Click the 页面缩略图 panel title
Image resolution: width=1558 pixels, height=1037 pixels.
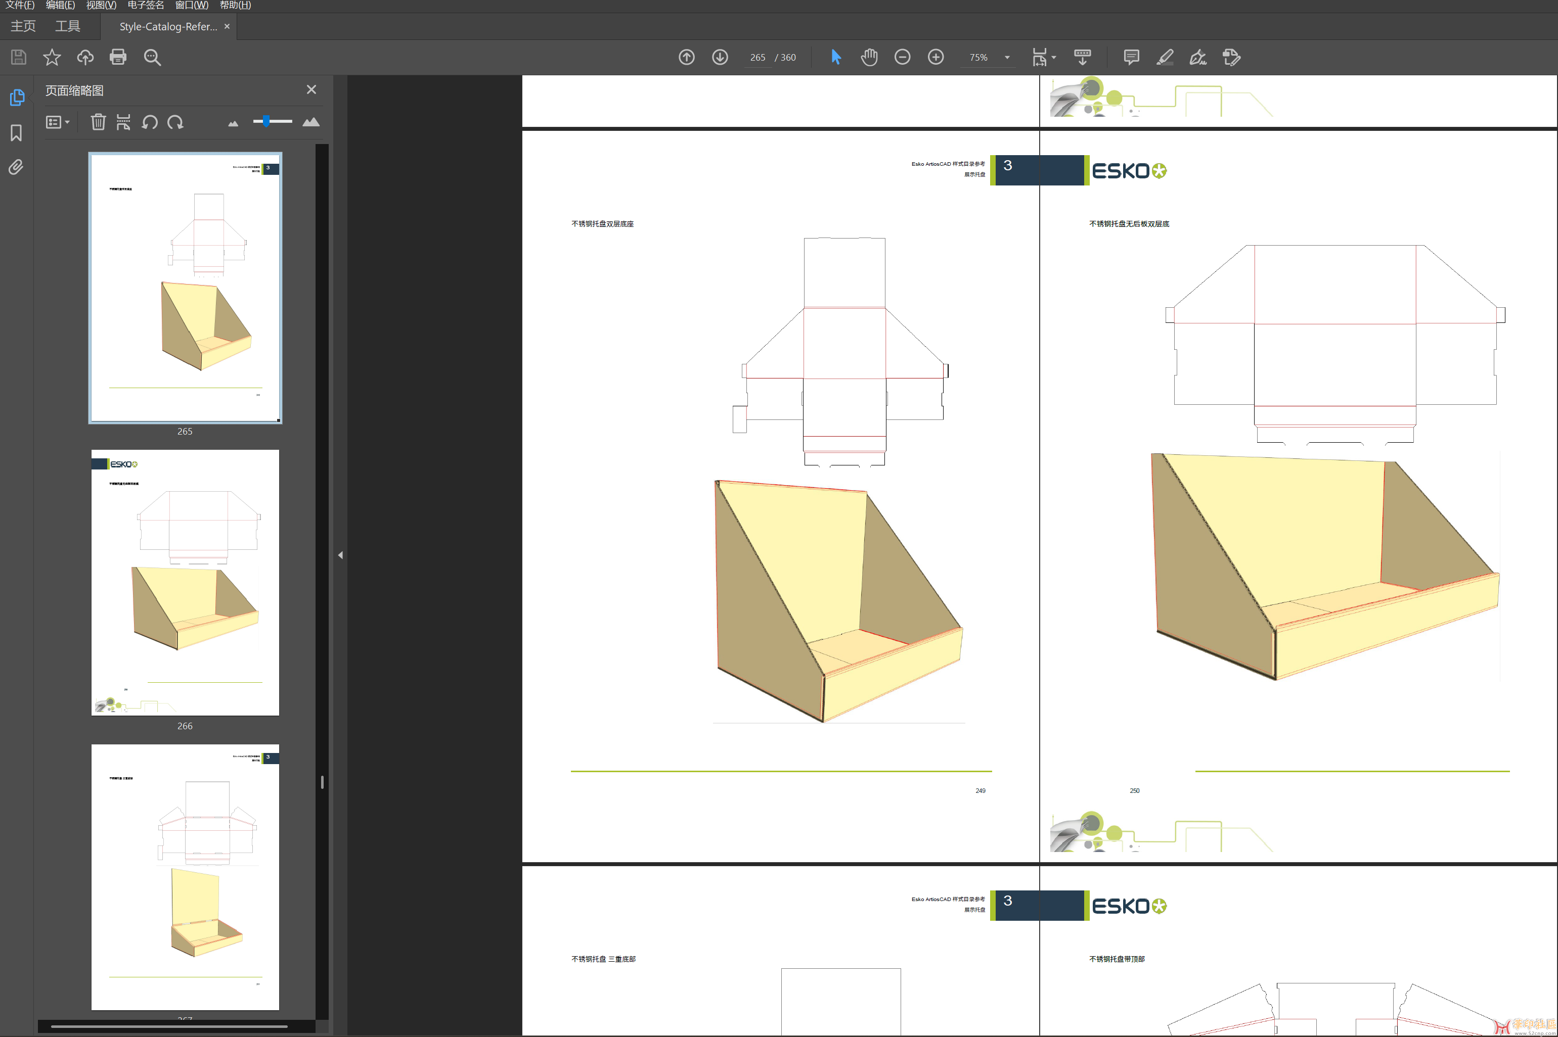point(74,90)
